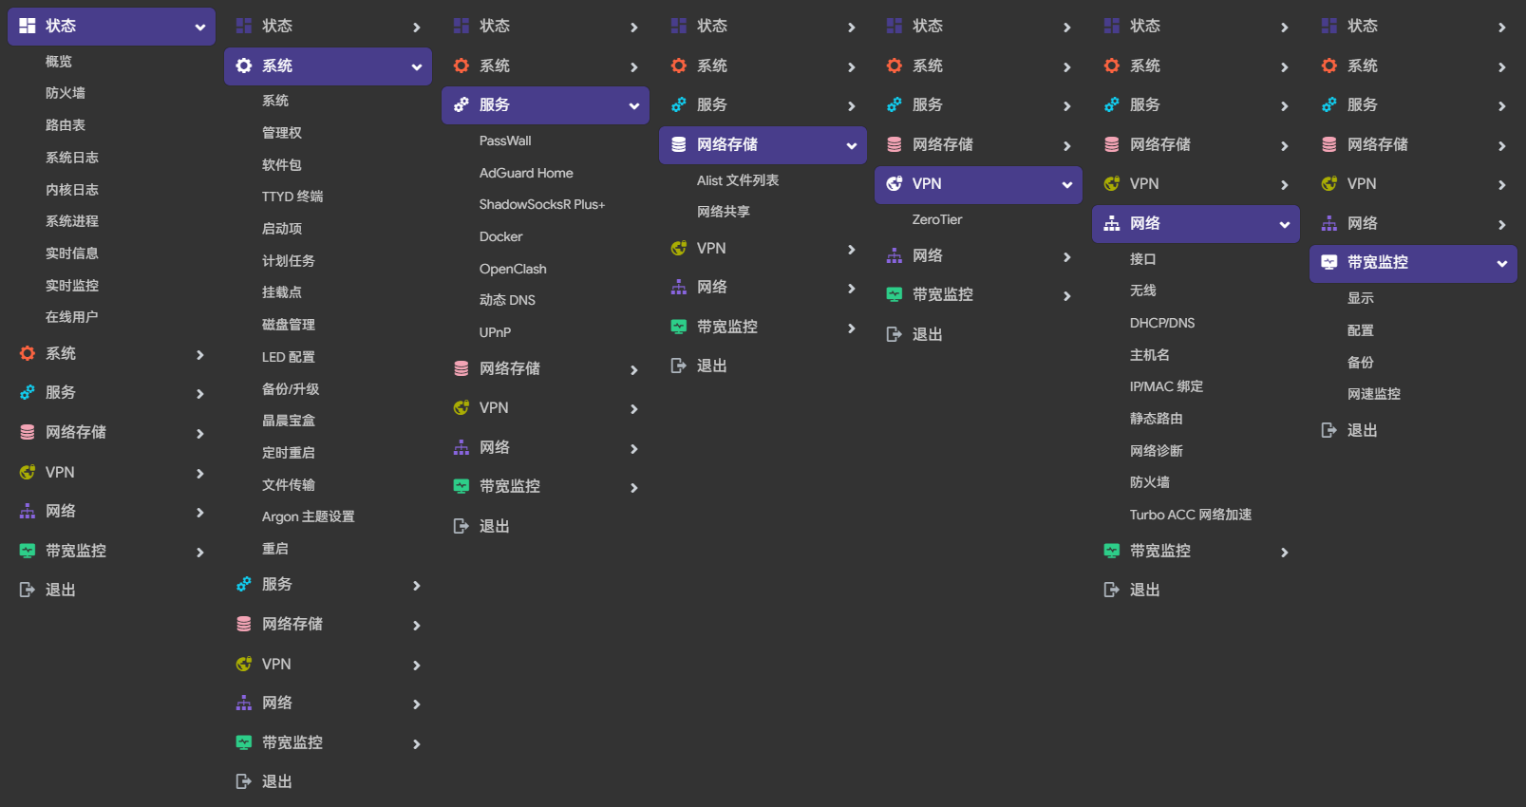
Task: Collapse the expanded 服务 section arrow
Action: 634,106
